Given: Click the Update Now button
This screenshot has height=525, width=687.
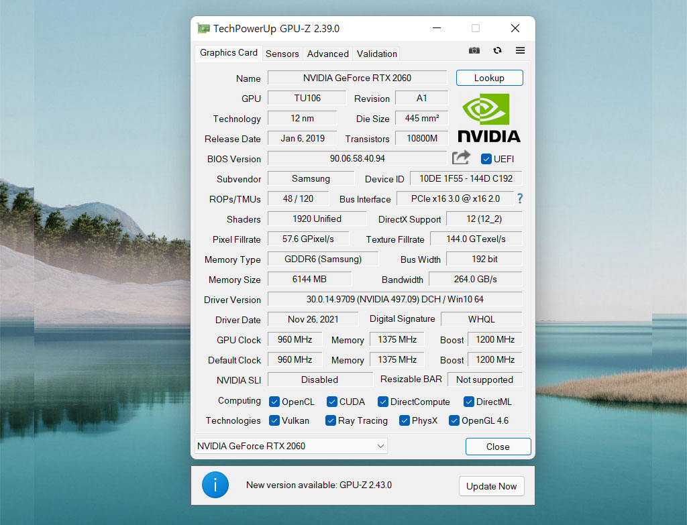Looking at the screenshot, I should (x=492, y=486).
